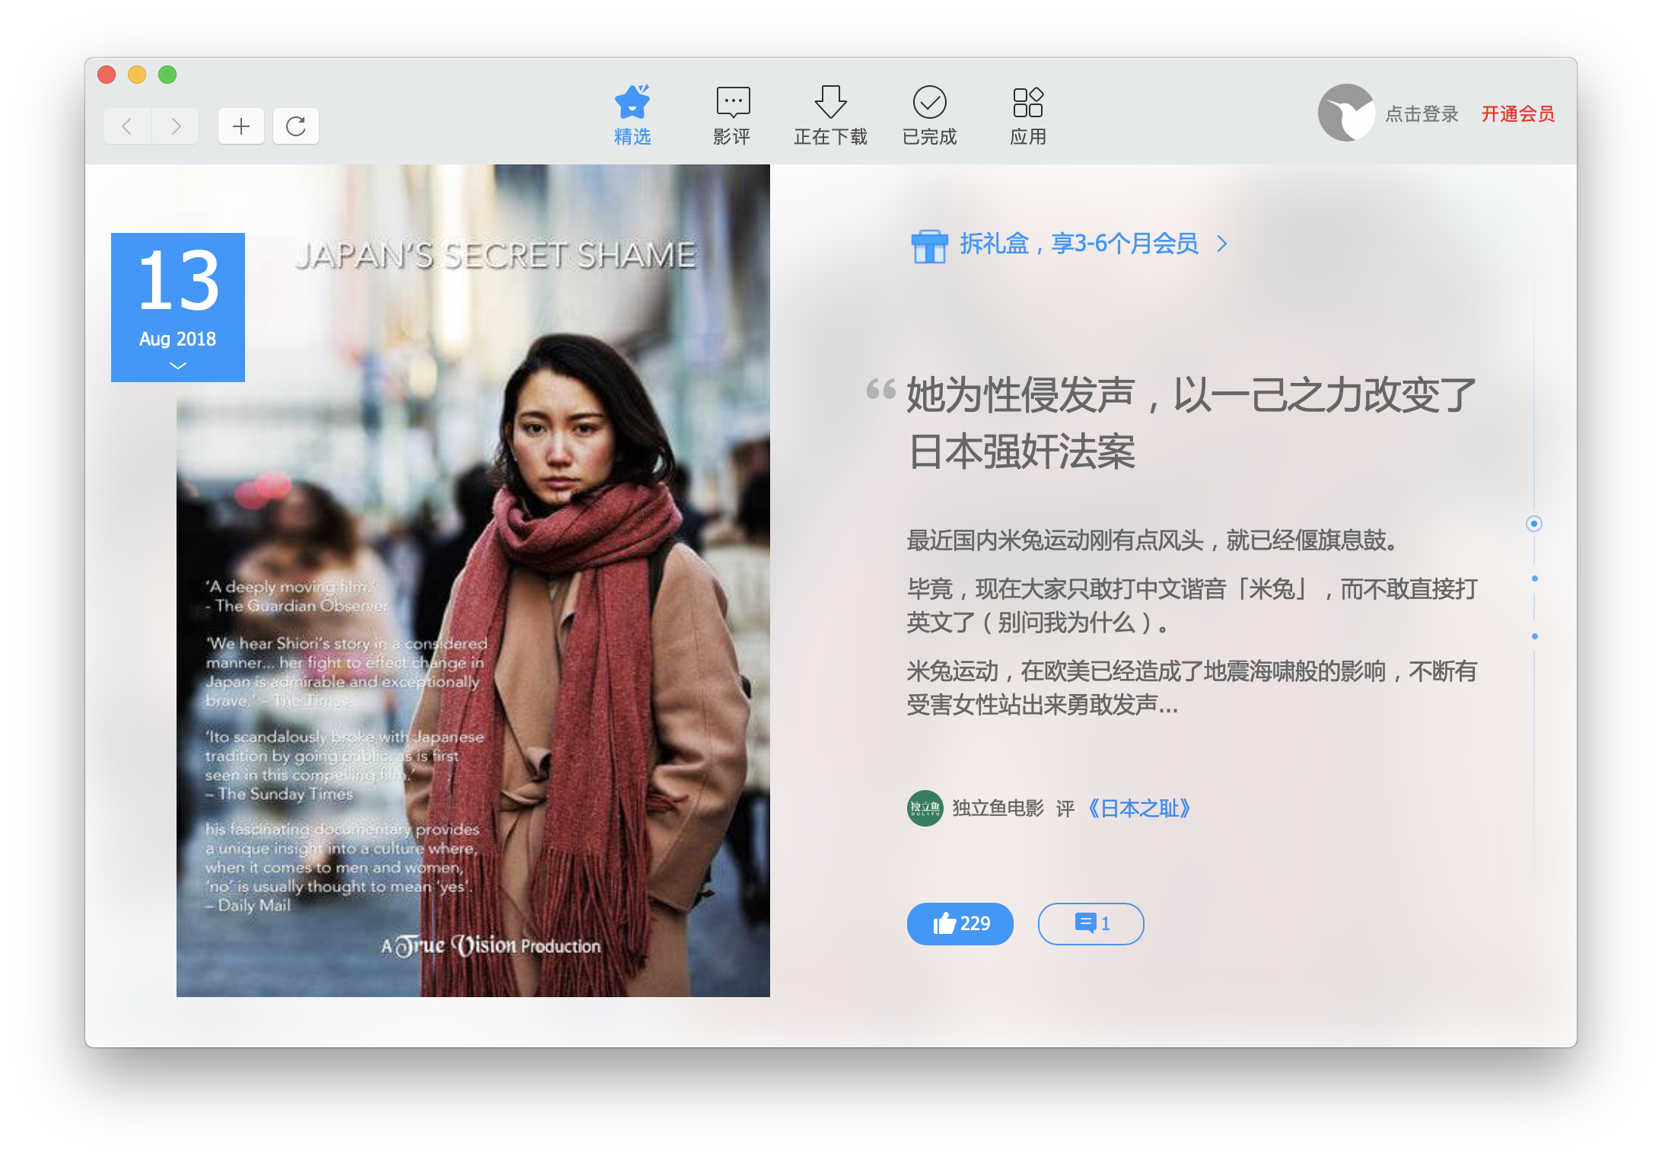Click the gray bird user avatar
Viewport: 1662px width, 1160px height.
point(1345,113)
